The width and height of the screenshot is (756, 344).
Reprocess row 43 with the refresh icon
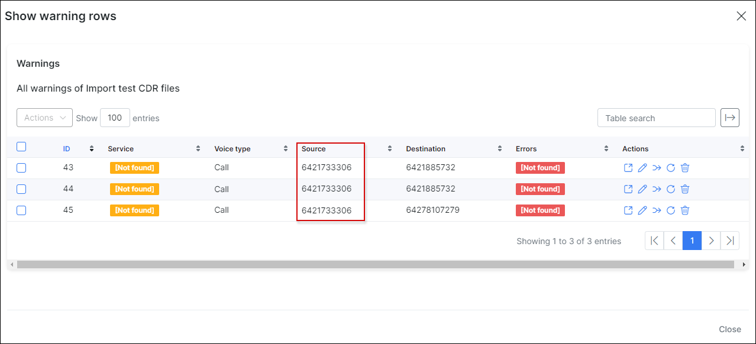671,168
